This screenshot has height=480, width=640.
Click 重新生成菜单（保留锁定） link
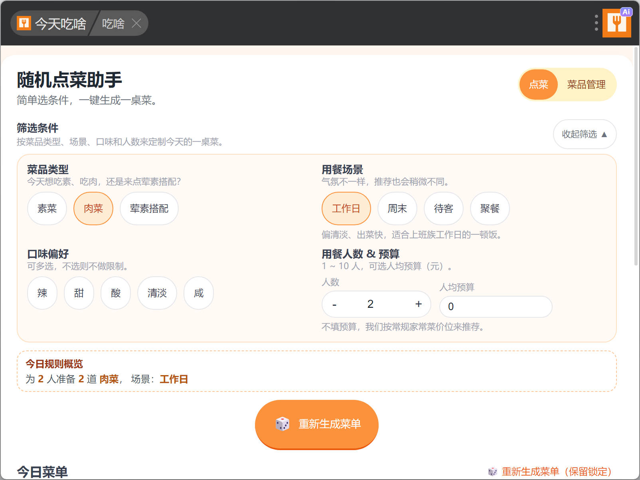[556, 472]
